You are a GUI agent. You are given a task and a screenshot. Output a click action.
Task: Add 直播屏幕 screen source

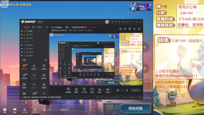pyautogui.click(x=68, y=90)
